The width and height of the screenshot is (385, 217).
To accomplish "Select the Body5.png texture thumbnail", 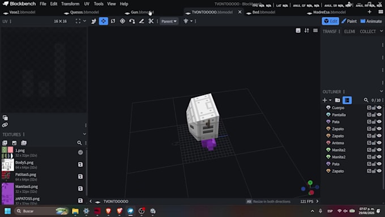I will (x=7, y=165).
